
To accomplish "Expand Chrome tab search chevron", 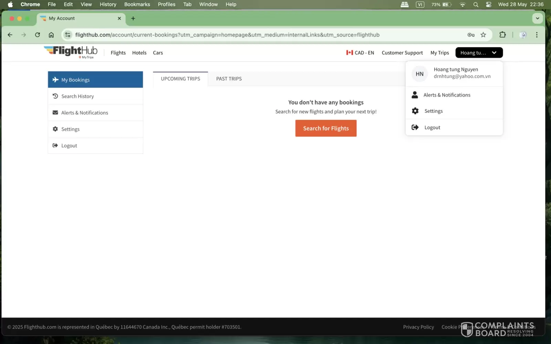I will pos(537,18).
